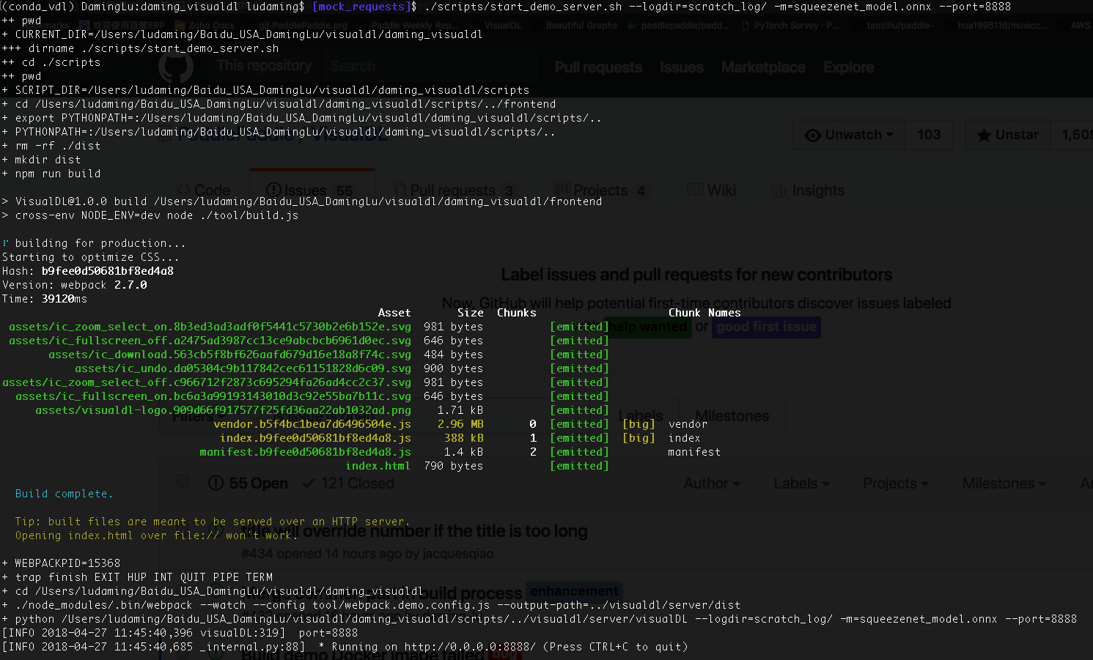The width and height of the screenshot is (1093, 660).
Task: Click 'Starting to optimize CSS...' line
Action: click(91, 257)
